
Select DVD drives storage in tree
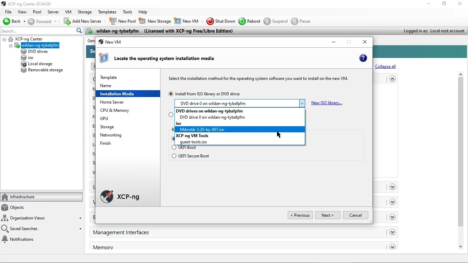point(38,51)
